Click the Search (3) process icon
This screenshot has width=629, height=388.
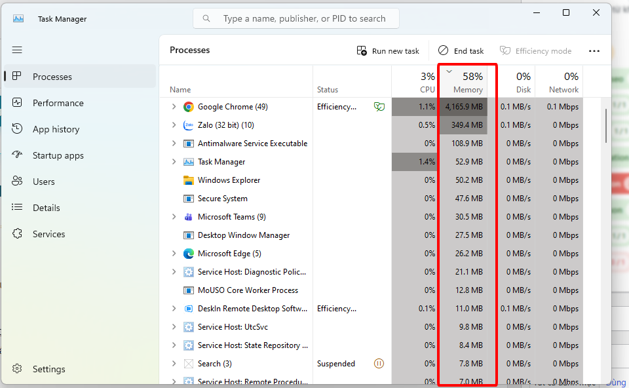(x=189, y=364)
